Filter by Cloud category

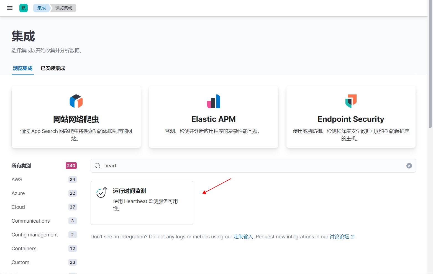(44, 207)
